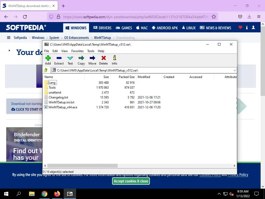Screen dimensions: 265x199
Task: Open the Softpedia hamburger menu
Action: pos(9,38)
